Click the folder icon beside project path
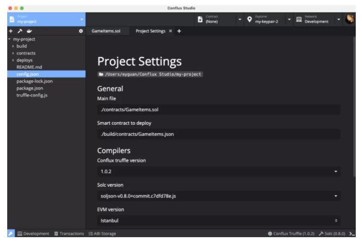Viewport: 362px width, 241px height. click(x=101, y=74)
